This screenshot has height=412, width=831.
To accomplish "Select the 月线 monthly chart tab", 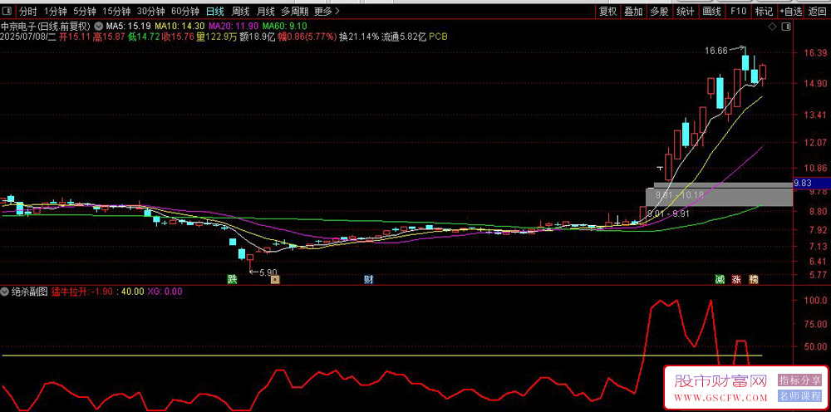I will (x=266, y=11).
